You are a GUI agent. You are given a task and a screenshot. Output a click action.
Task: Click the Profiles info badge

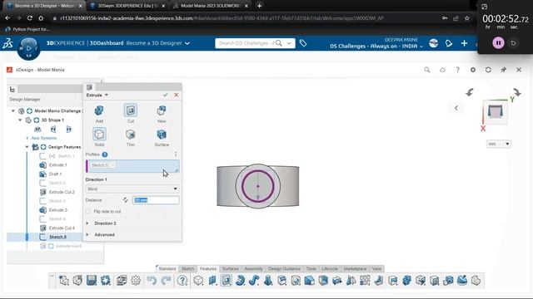pos(105,154)
